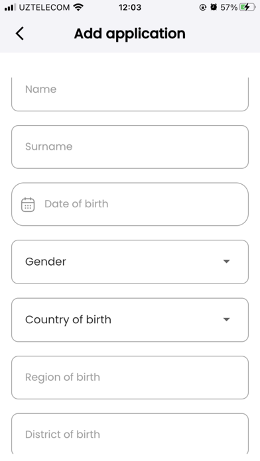
Task: Tap the 12:03 clock in status bar
Action: pyautogui.click(x=130, y=7)
